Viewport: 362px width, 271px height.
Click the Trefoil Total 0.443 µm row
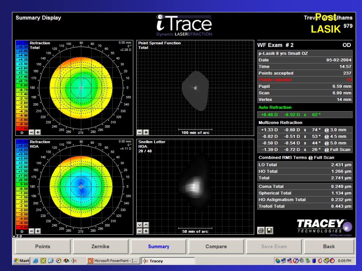coord(305,206)
